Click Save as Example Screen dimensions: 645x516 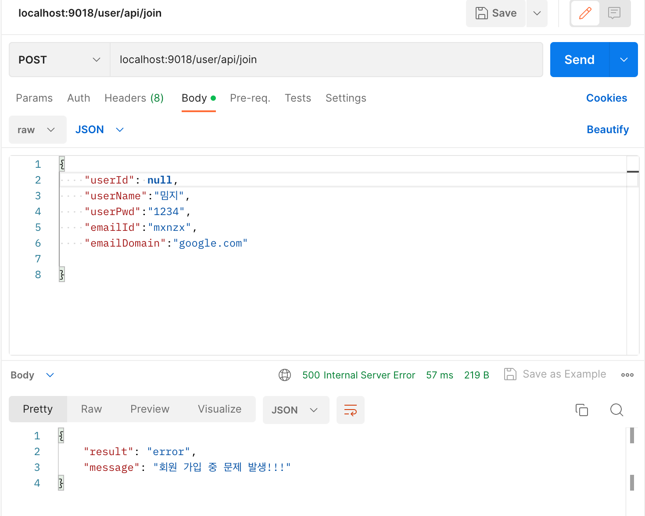click(555, 374)
